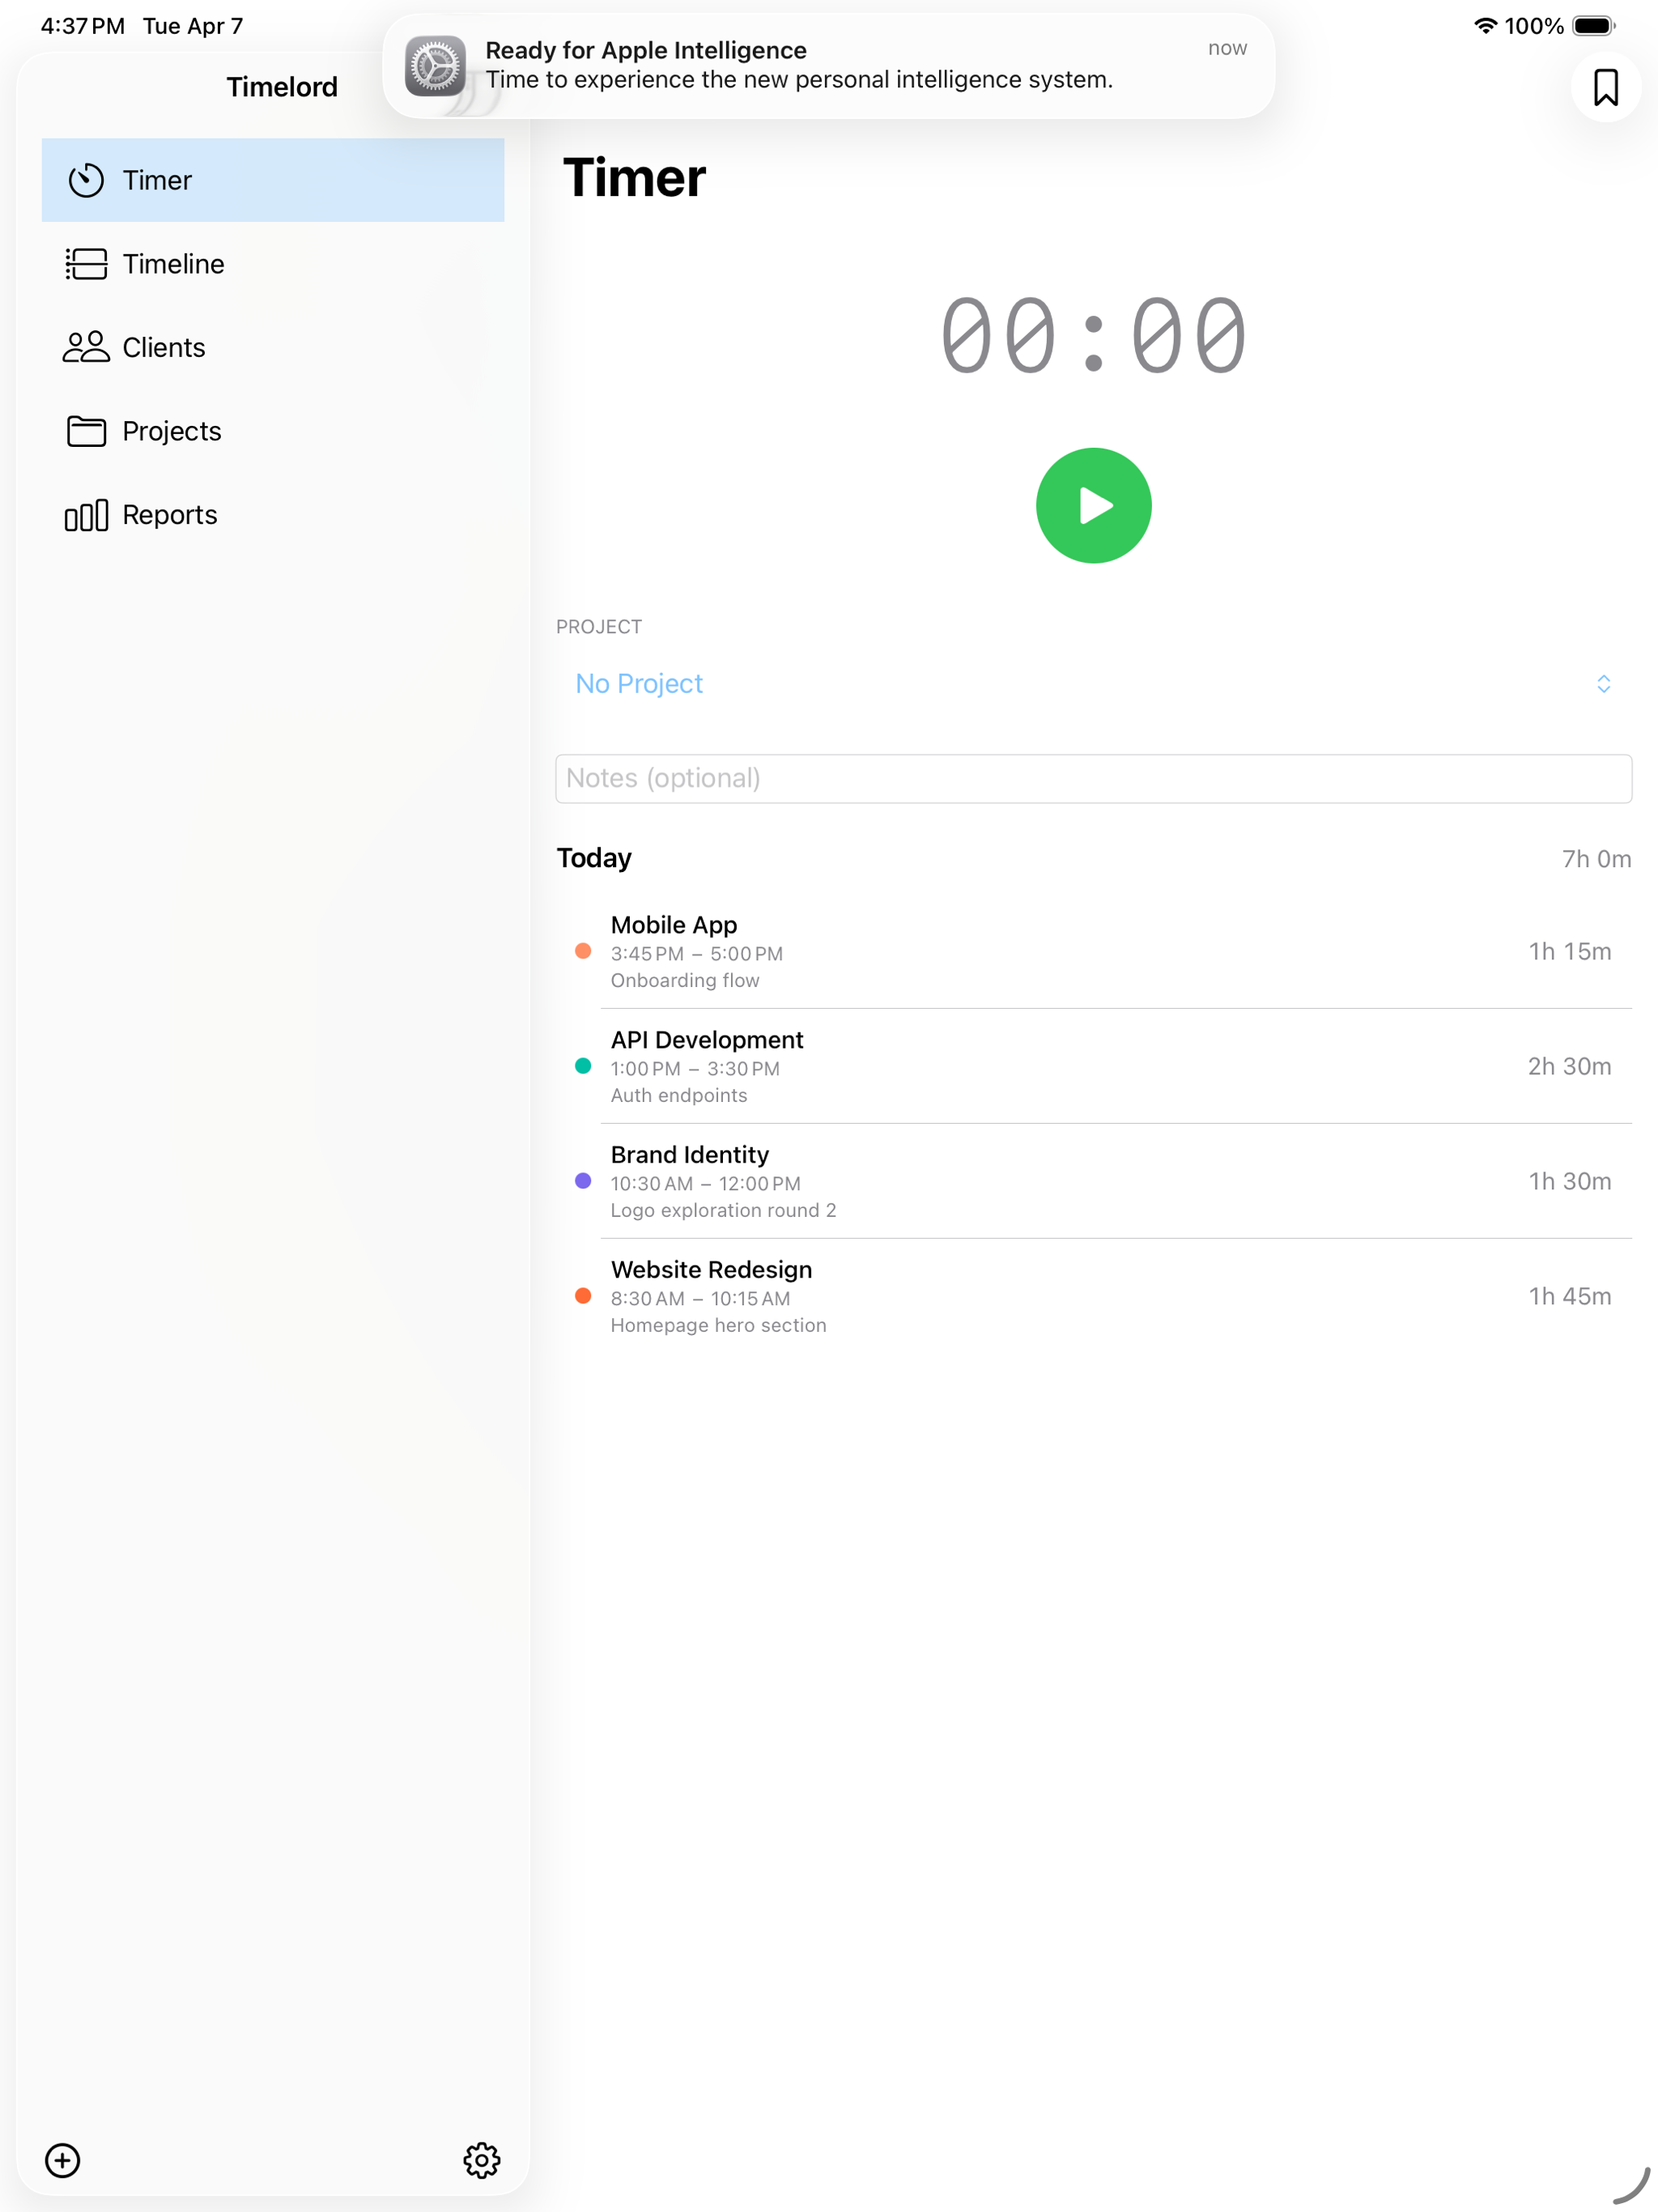Switch to Timeline in the sidebar
The height and width of the screenshot is (2212, 1658).
tap(273, 264)
